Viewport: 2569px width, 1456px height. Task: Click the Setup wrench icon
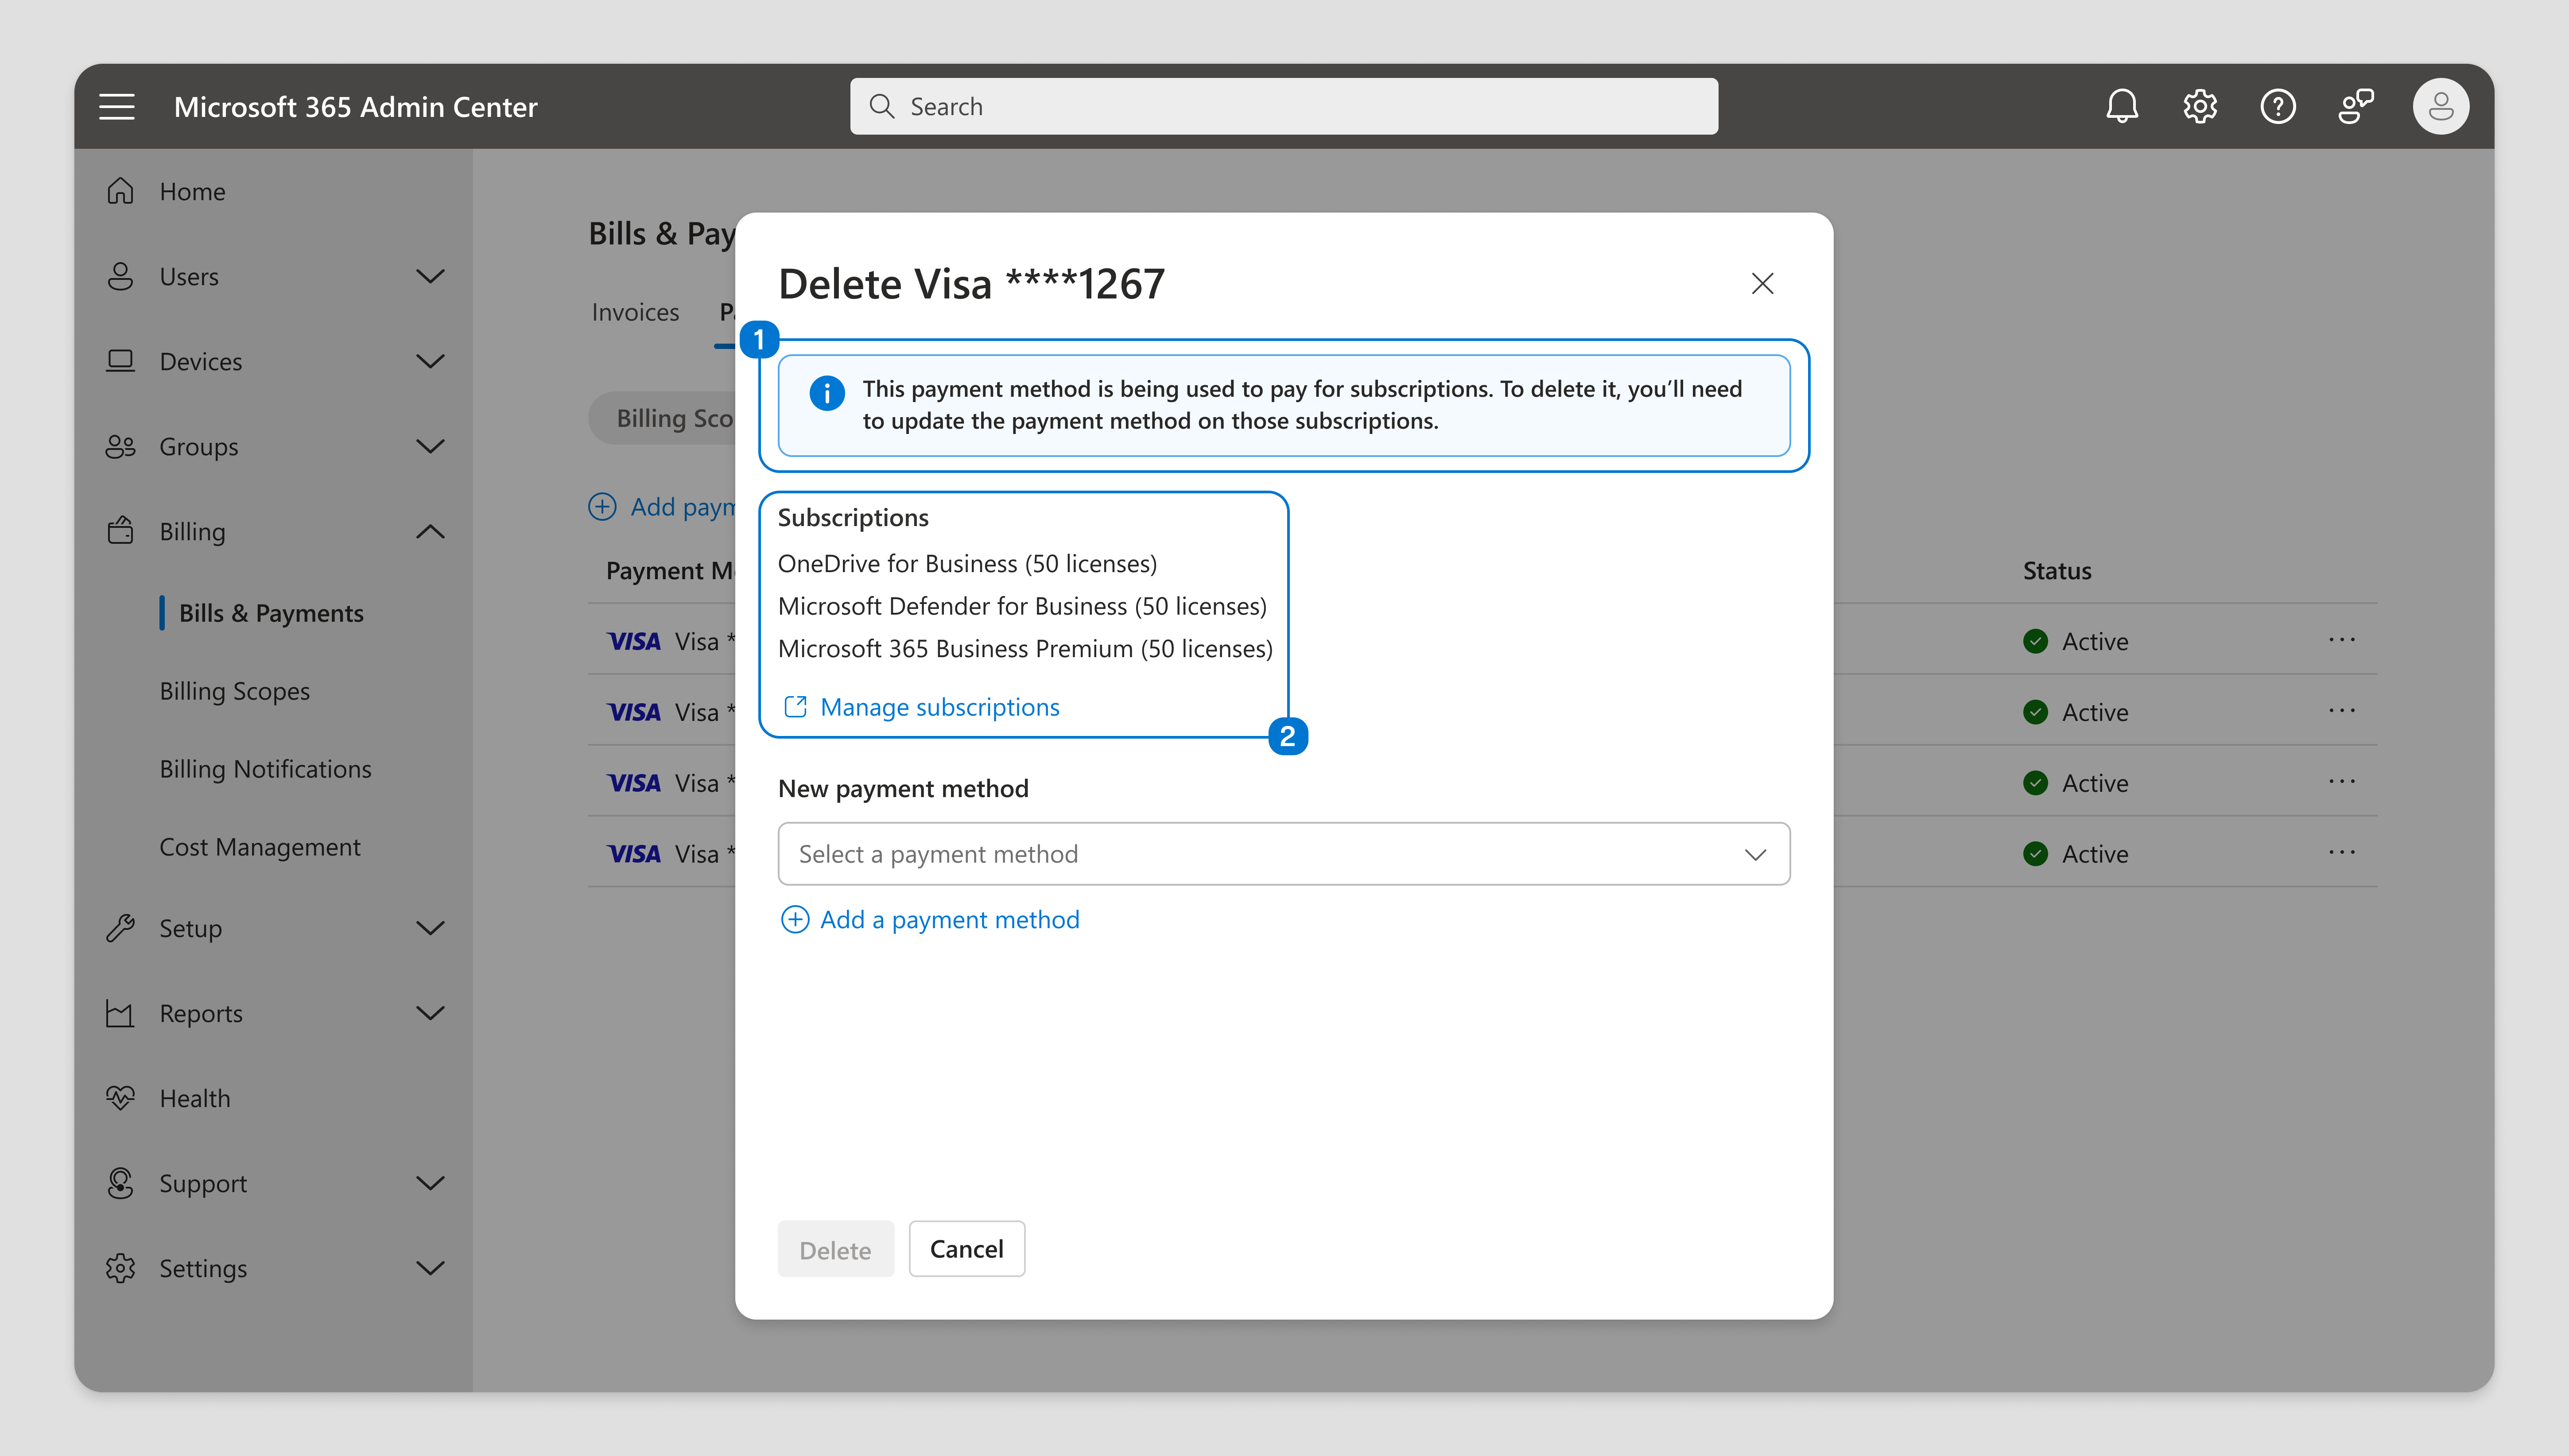(x=120, y=928)
